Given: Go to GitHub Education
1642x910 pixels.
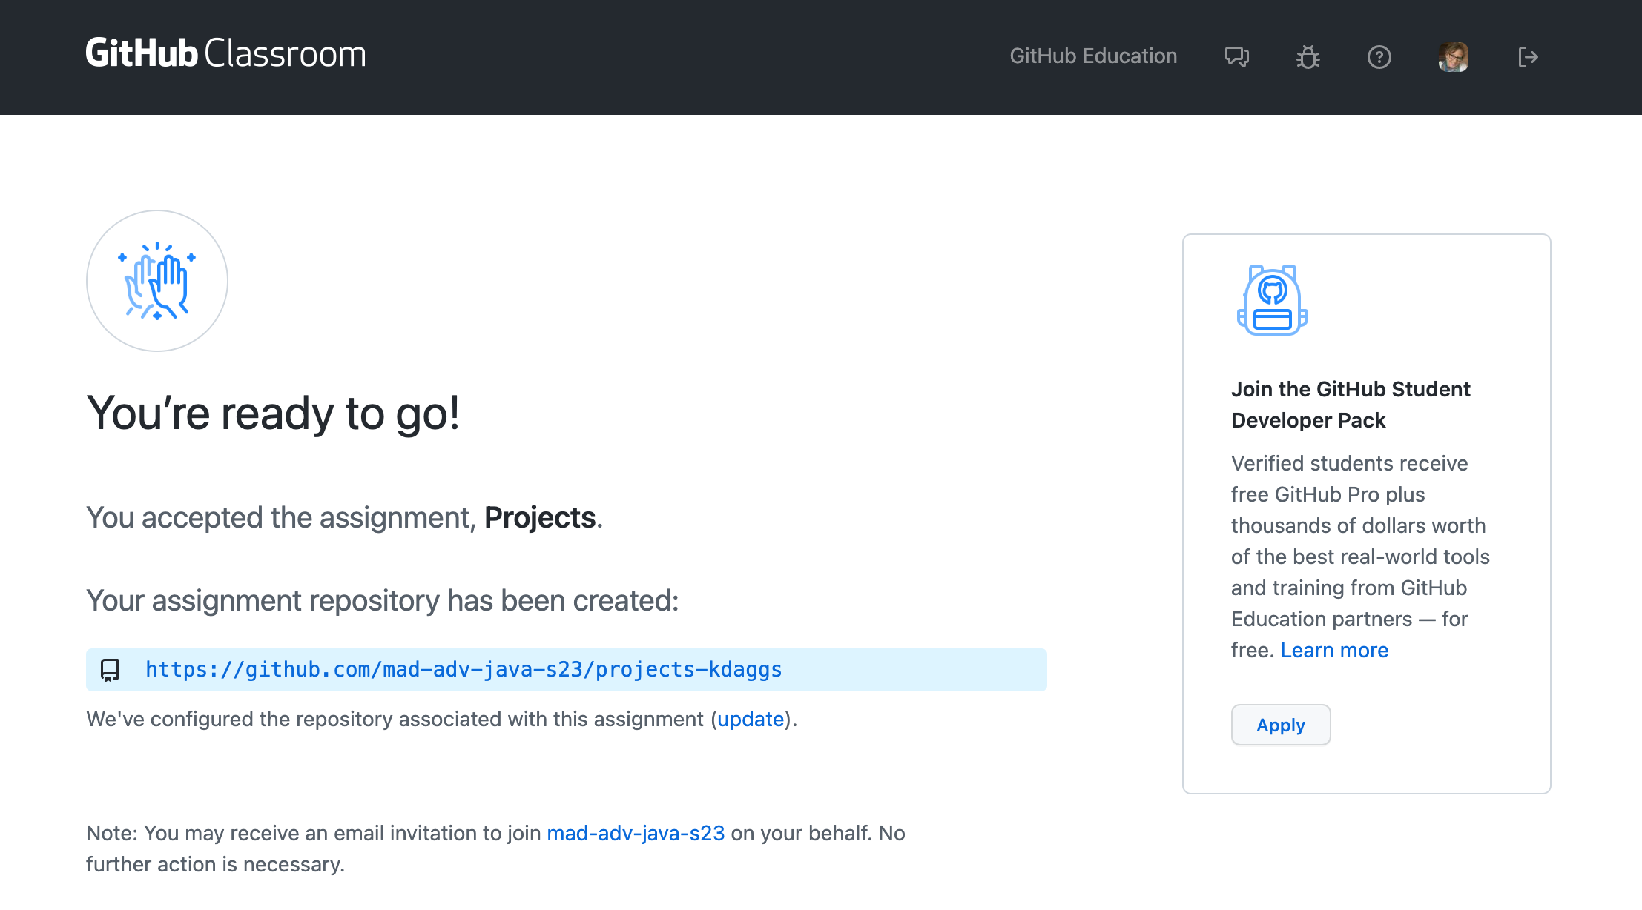Looking at the screenshot, I should pyautogui.click(x=1093, y=56).
